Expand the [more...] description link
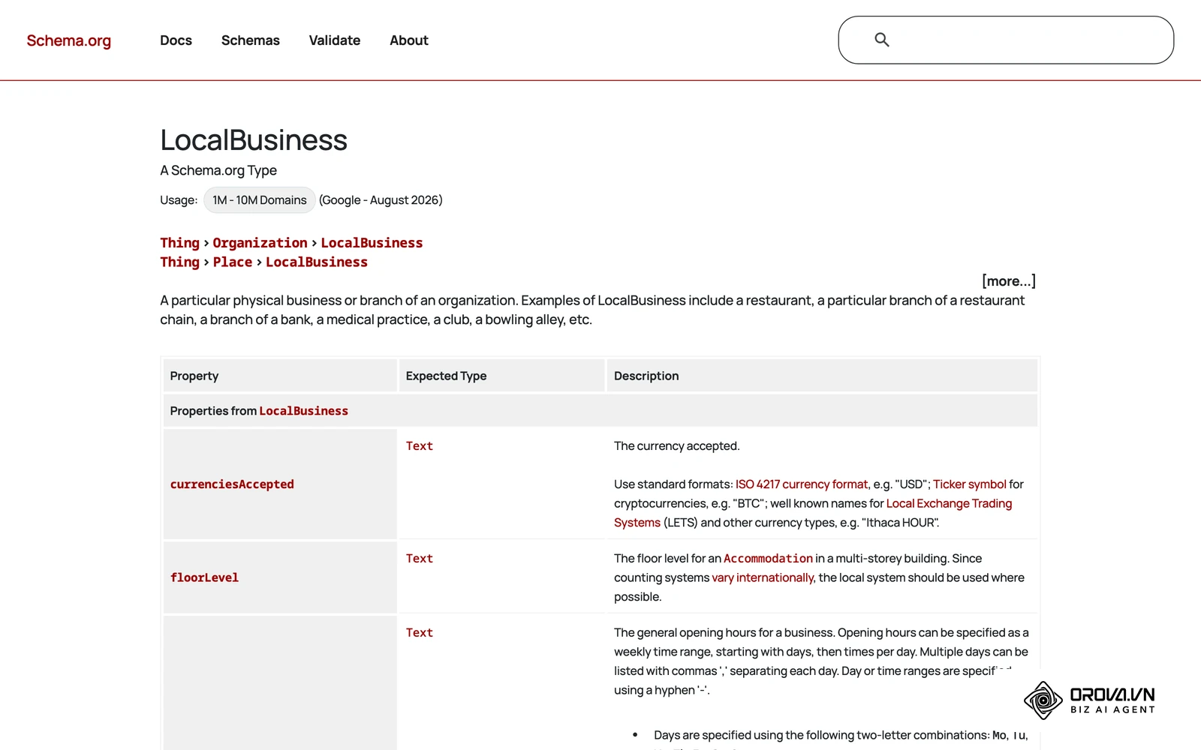1201x750 pixels. click(x=1008, y=281)
